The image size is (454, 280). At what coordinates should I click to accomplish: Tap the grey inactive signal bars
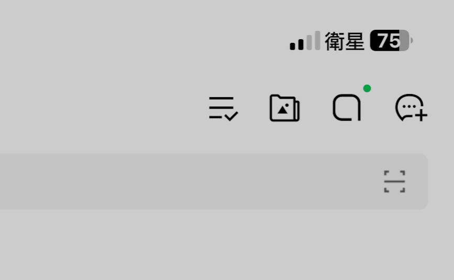313,40
